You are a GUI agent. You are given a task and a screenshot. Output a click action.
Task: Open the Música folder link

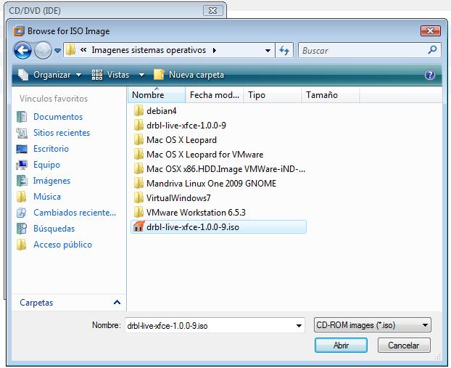pos(46,197)
